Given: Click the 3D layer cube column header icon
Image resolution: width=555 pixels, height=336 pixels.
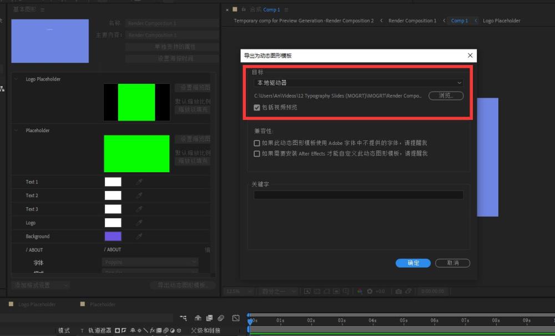Looking at the screenshot, I should 179,330.
